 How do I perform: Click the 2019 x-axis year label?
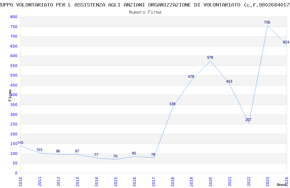coord(192,182)
